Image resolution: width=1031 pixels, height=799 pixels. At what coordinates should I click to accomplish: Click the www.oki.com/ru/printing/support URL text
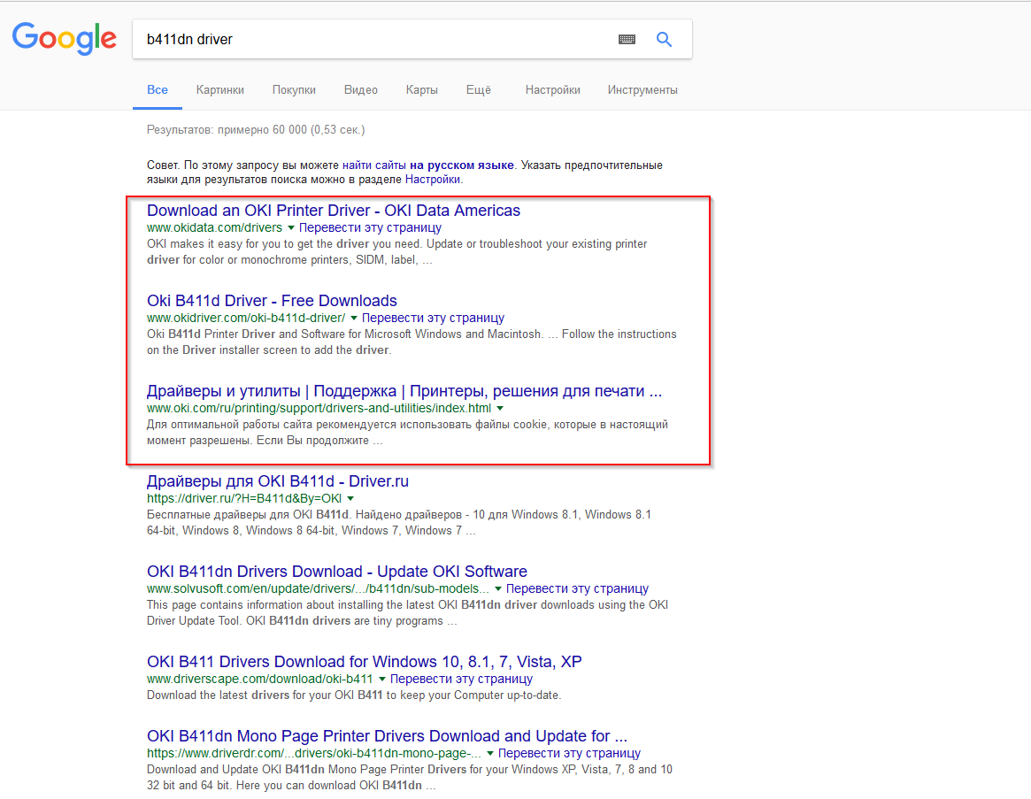tap(319, 408)
